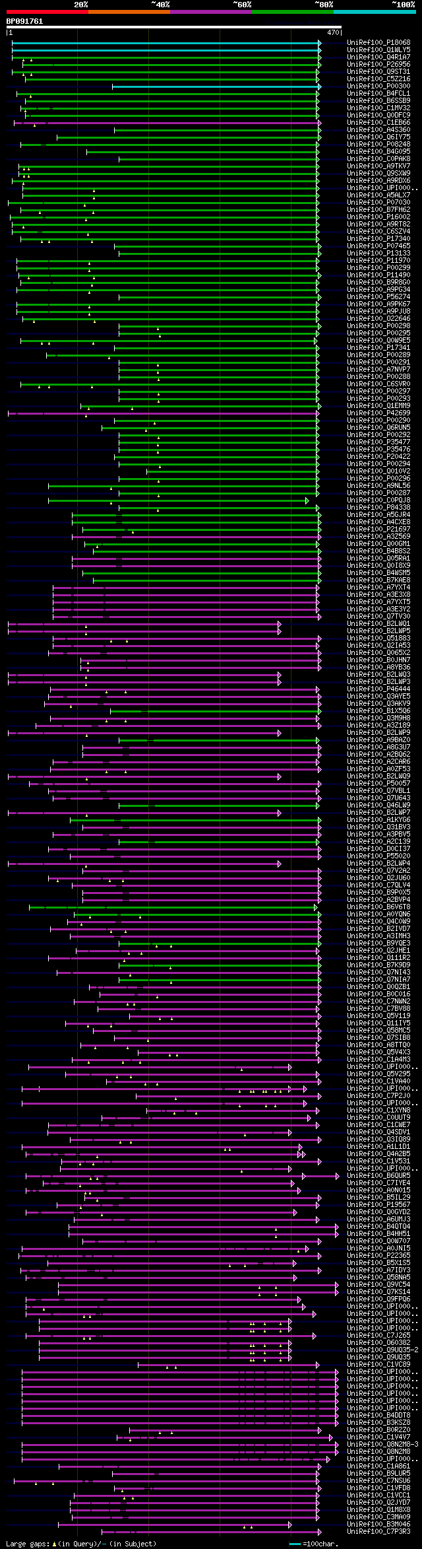This screenshot has width=422, height=1549.
Task: Open hit UniRef100_A1L1D1
Action: click(378, 1147)
